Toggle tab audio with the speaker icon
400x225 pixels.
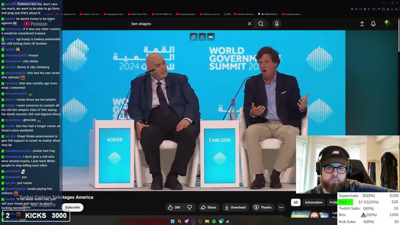(x=379, y=9)
